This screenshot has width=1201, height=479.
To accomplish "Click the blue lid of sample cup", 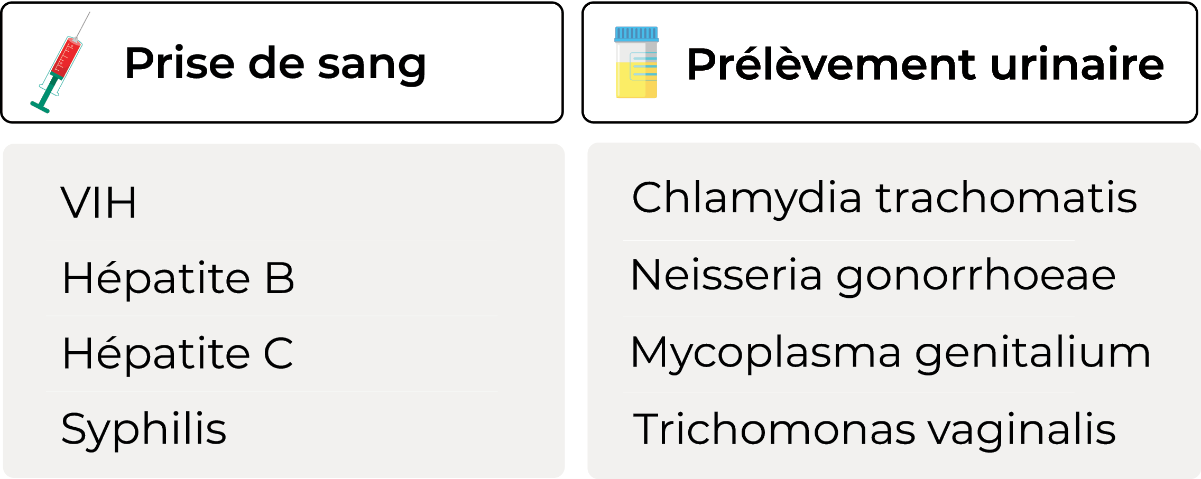I will [x=636, y=34].
